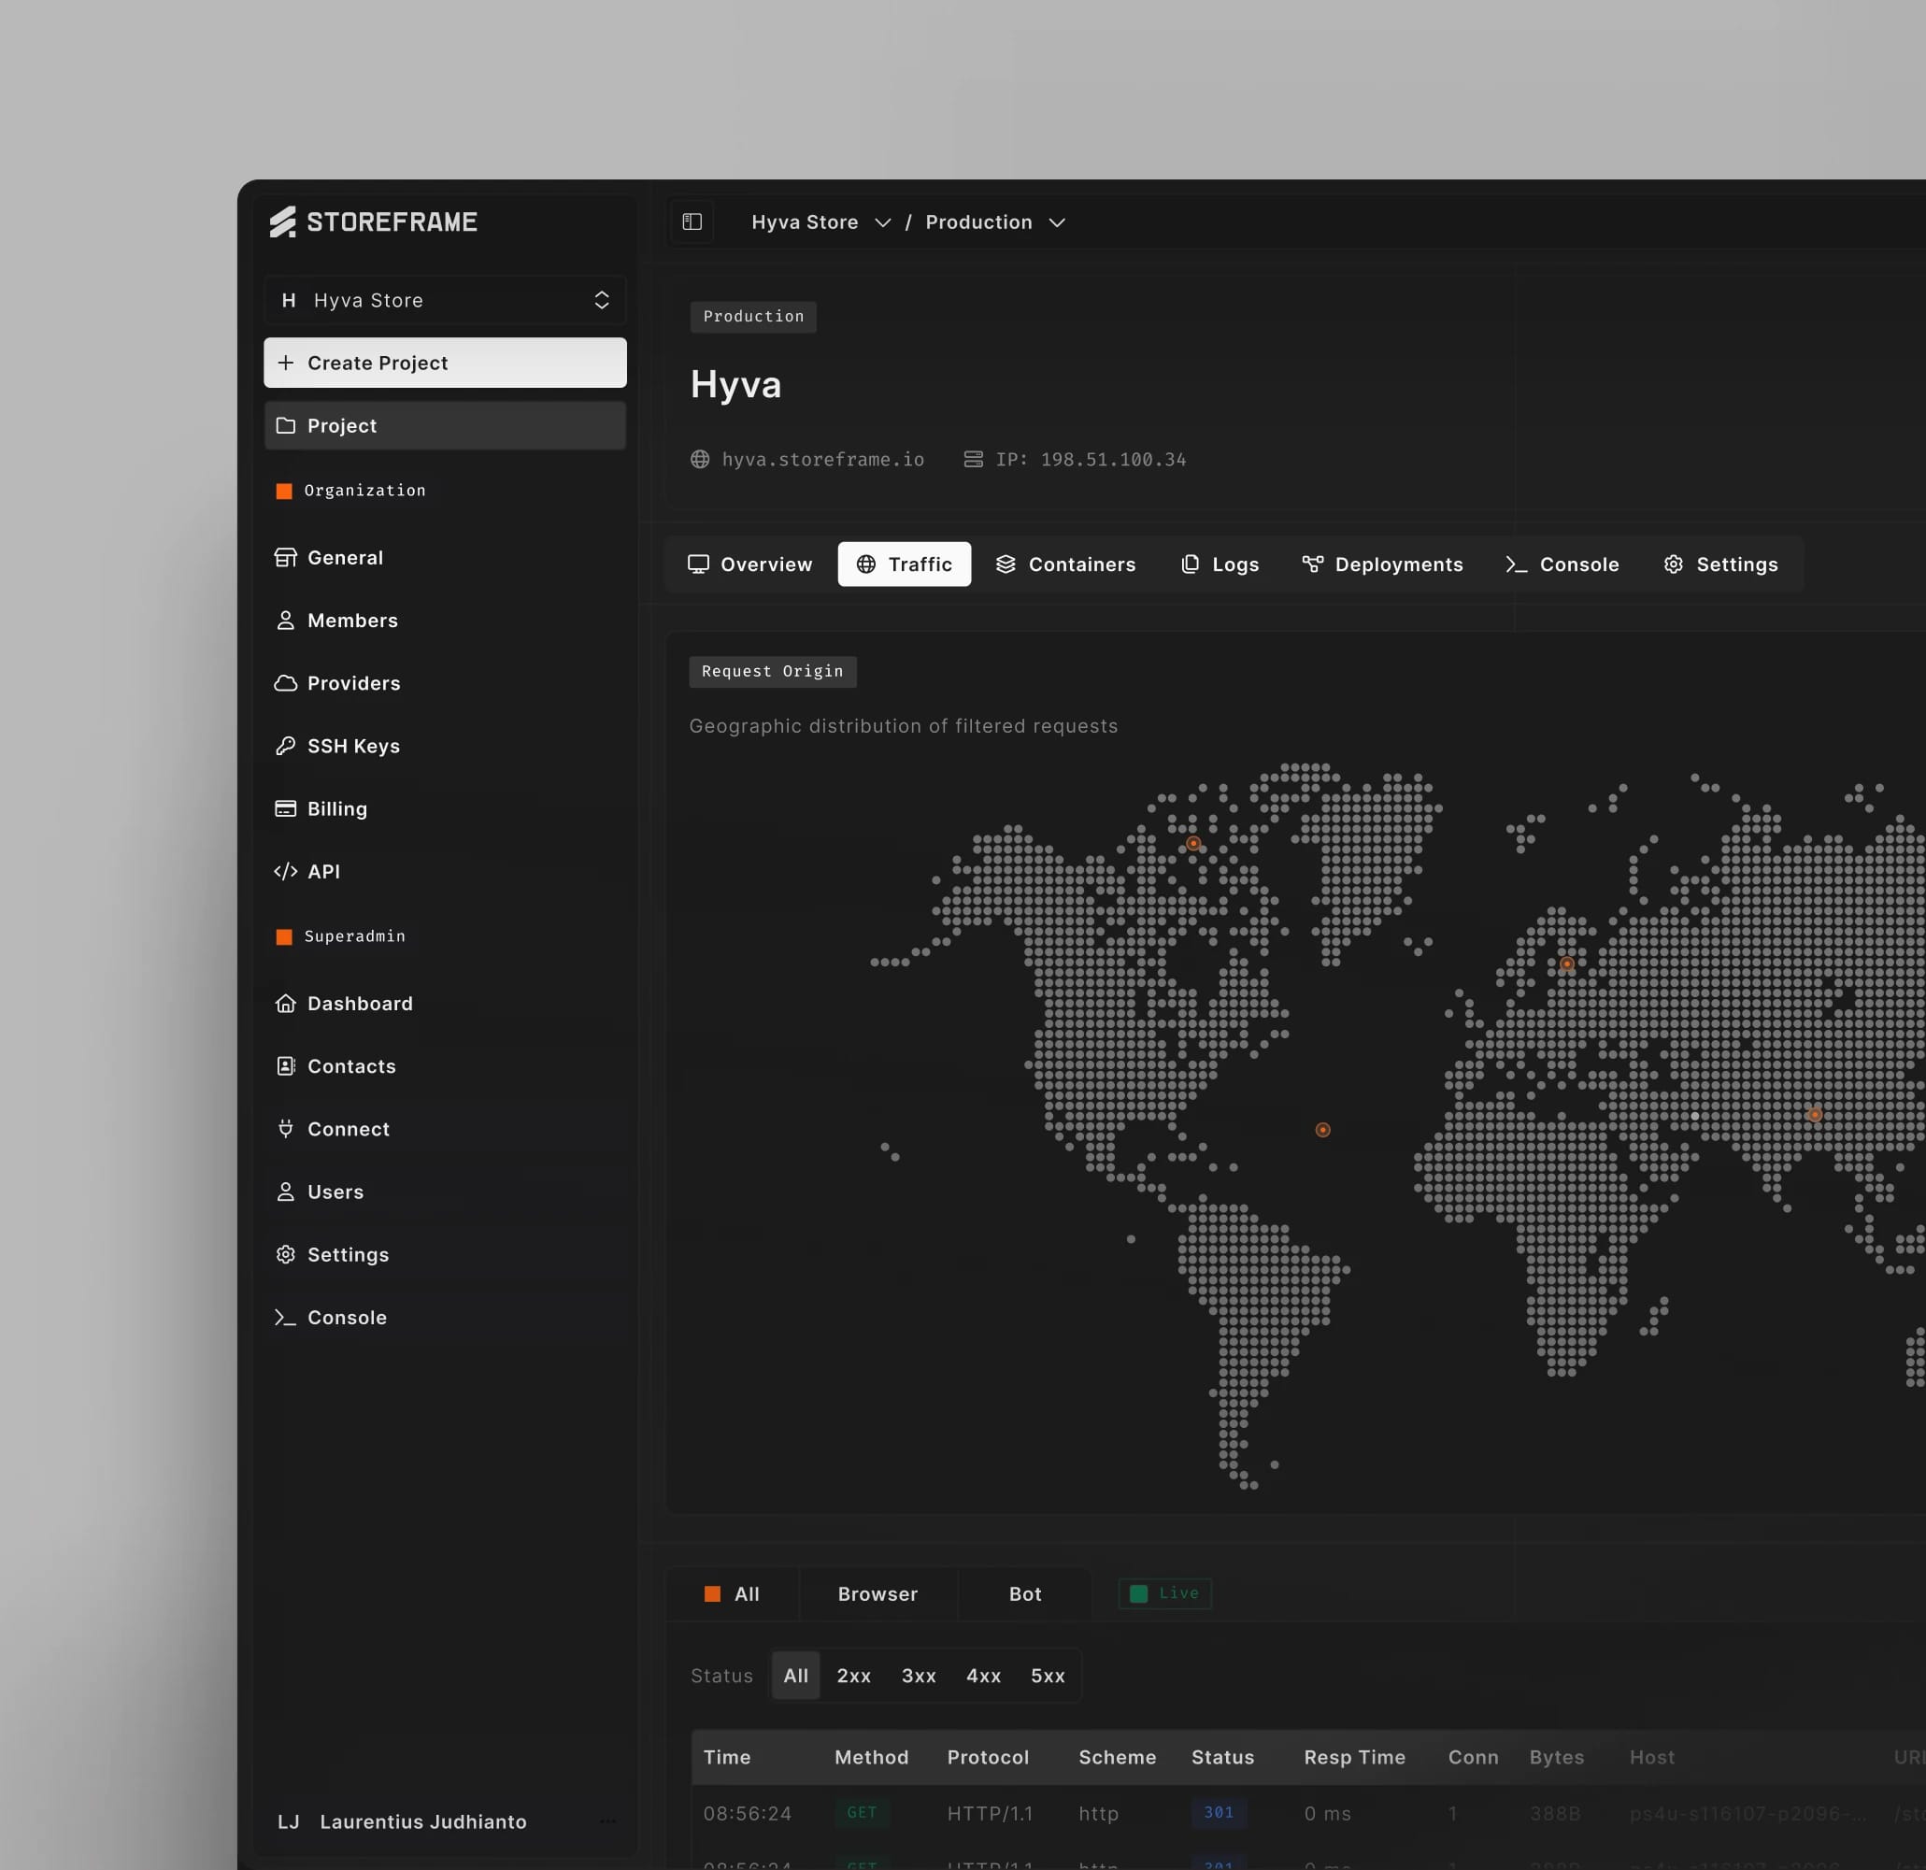The image size is (1926, 1870).
Task: Click globe icon beside hyva.storeframe.io
Action: click(x=700, y=459)
